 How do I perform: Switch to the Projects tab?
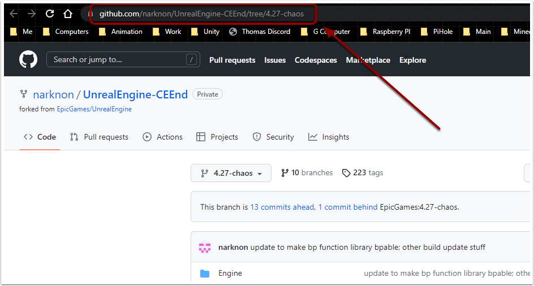217,137
